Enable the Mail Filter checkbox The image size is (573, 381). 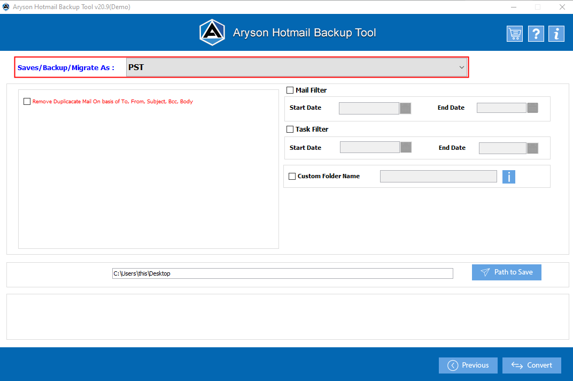(290, 90)
